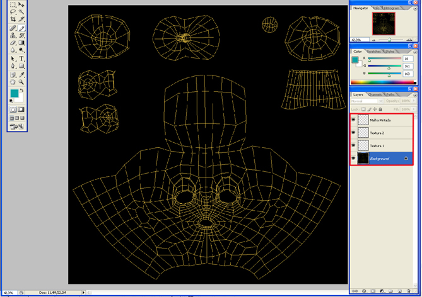Click the Navigator zoom slider handle
This screenshot has width=422, height=297.
point(389,40)
